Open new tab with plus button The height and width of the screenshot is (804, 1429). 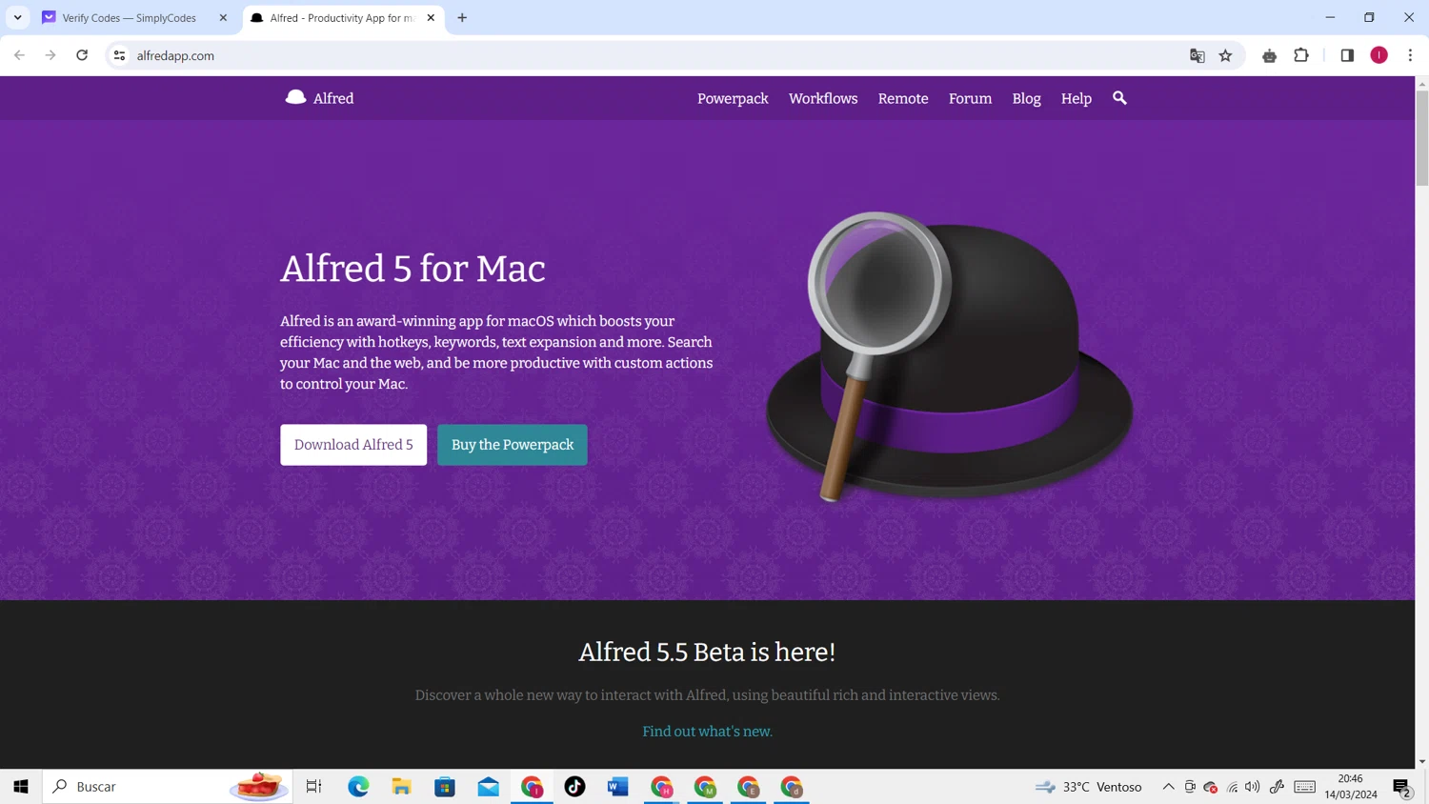click(462, 17)
